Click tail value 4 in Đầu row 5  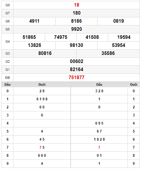pyautogui.click(x=42, y=131)
